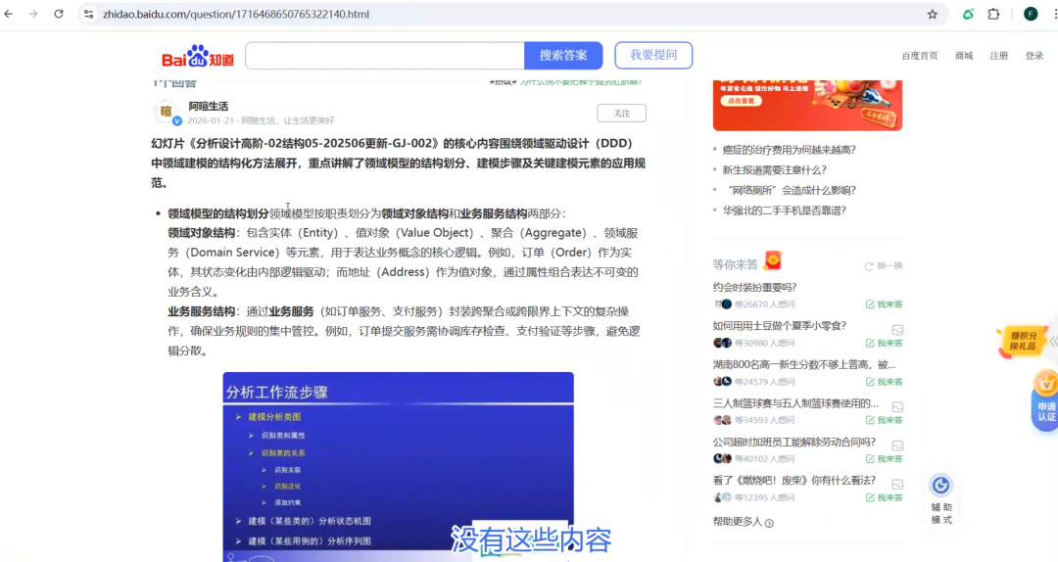Click the Baidu Zhidao logo

coord(198,56)
